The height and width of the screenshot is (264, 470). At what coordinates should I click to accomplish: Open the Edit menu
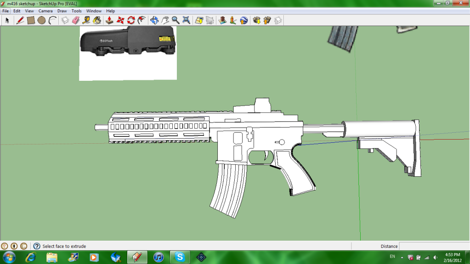(17, 11)
